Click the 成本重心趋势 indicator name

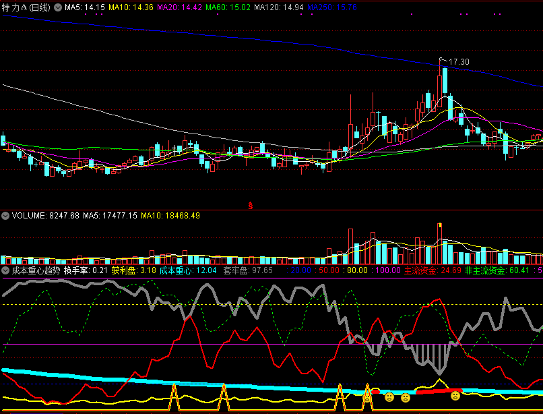click(36, 270)
